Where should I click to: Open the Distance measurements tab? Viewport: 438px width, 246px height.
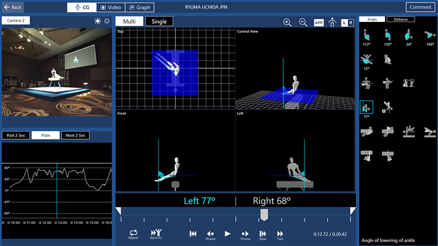(400, 19)
